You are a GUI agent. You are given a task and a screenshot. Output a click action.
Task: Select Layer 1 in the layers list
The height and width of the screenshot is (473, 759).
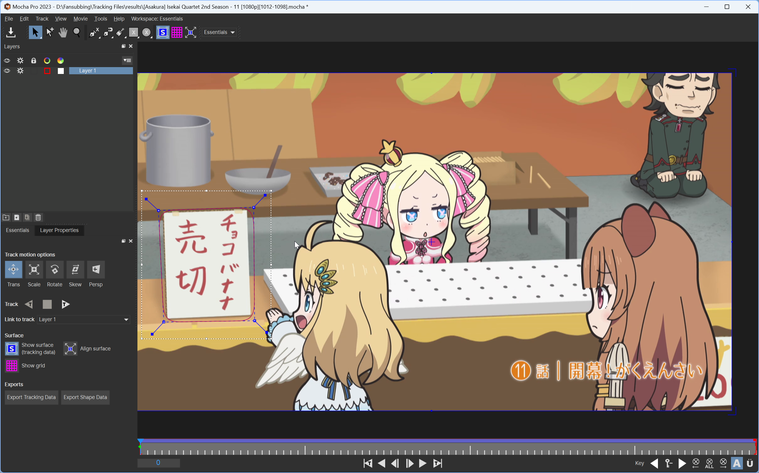[x=101, y=71]
